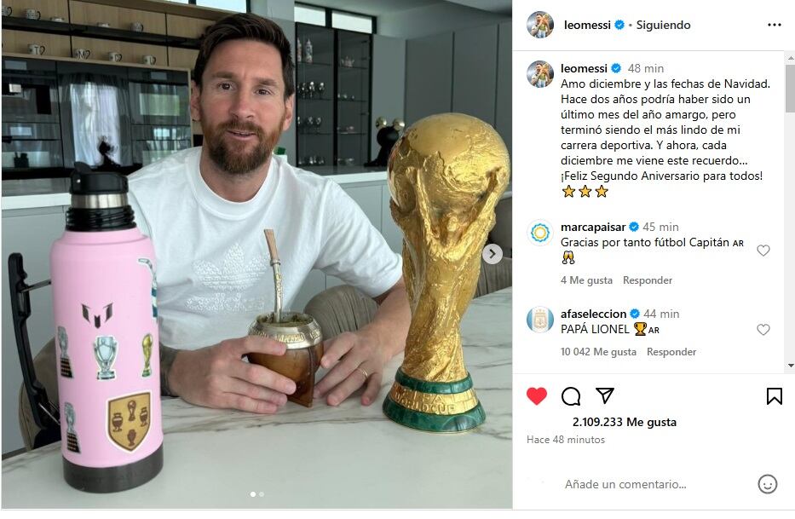Go to the next photo in the carousel

tap(493, 254)
